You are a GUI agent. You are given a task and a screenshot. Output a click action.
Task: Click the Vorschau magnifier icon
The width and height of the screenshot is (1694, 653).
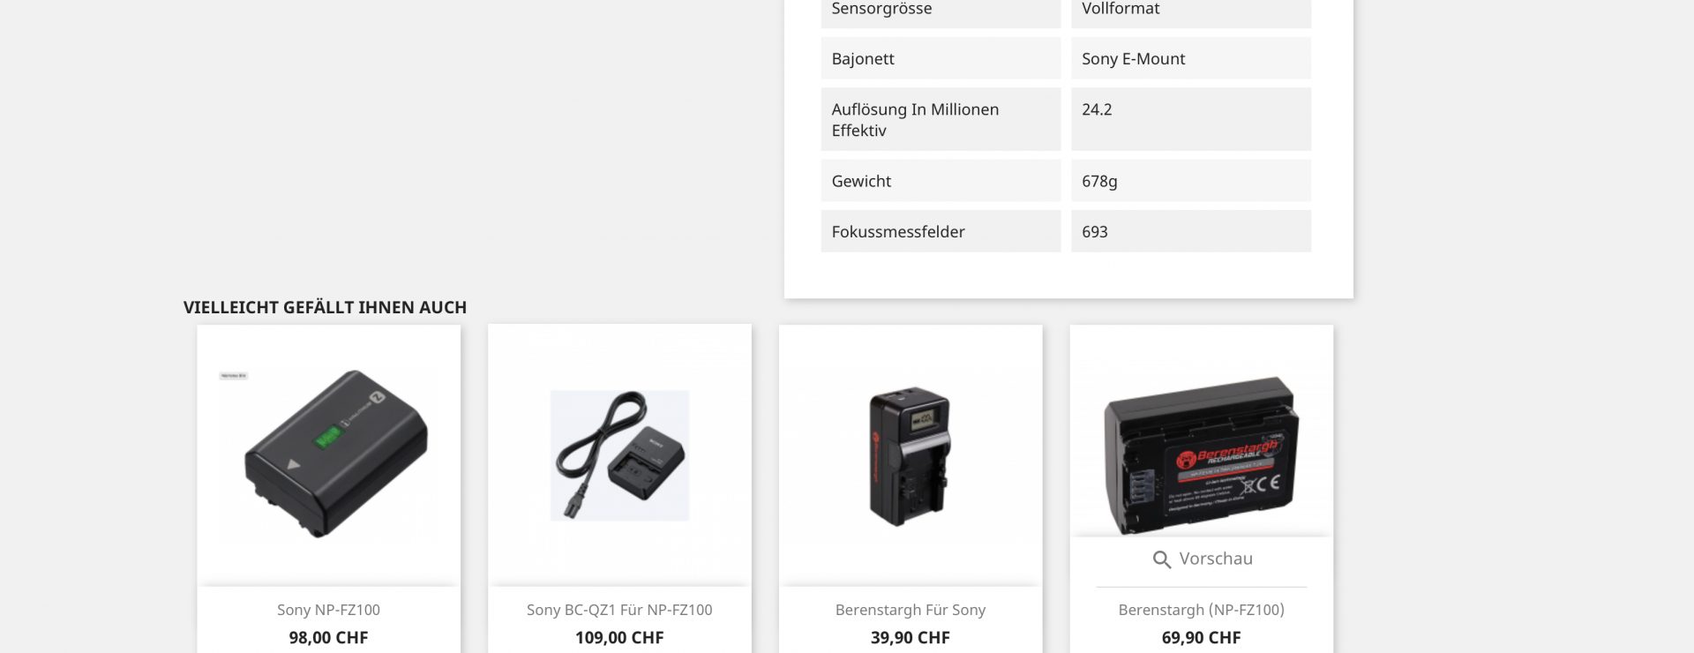(1162, 559)
